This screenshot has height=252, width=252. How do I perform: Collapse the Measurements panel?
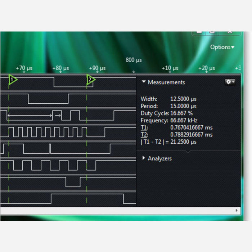144,82
